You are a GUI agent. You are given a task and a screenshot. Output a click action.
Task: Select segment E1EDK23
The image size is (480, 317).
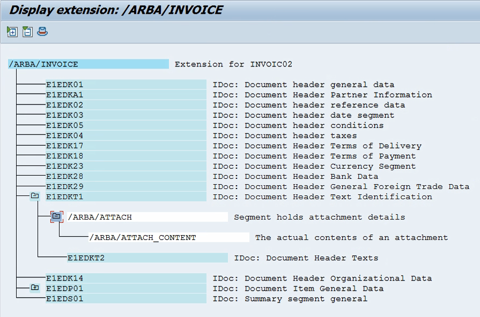pos(126,166)
